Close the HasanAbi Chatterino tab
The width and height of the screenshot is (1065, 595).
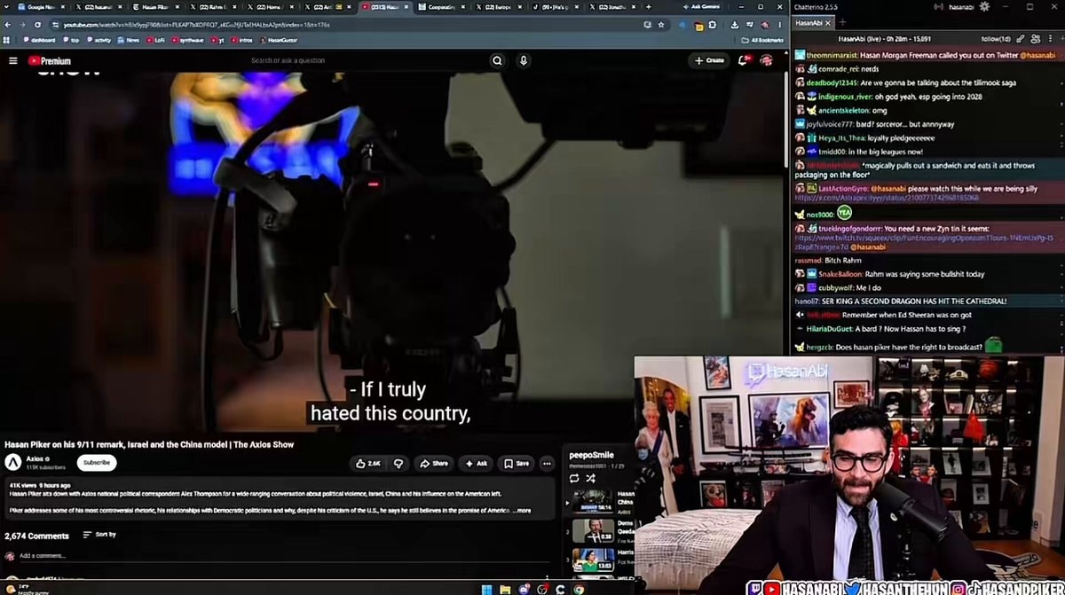(828, 22)
